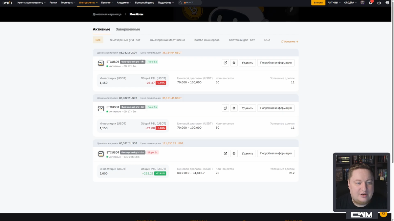Filter by Комбо фьючерсов

[207, 40]
